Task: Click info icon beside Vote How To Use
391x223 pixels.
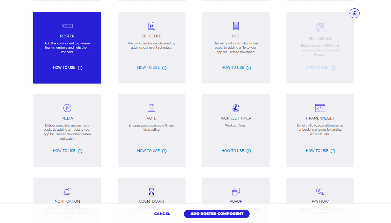Action: [164, 151]
